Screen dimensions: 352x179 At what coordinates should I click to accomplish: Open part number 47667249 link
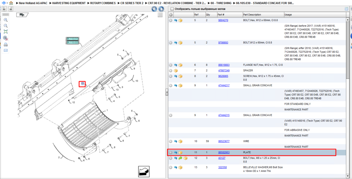pyautogui.click(x=224, y=71)
